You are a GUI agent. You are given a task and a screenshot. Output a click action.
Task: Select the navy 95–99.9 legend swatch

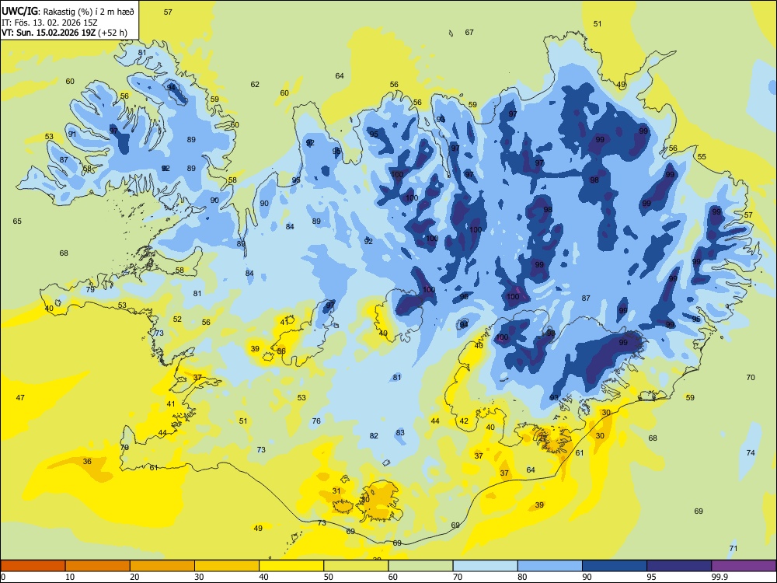679,566
